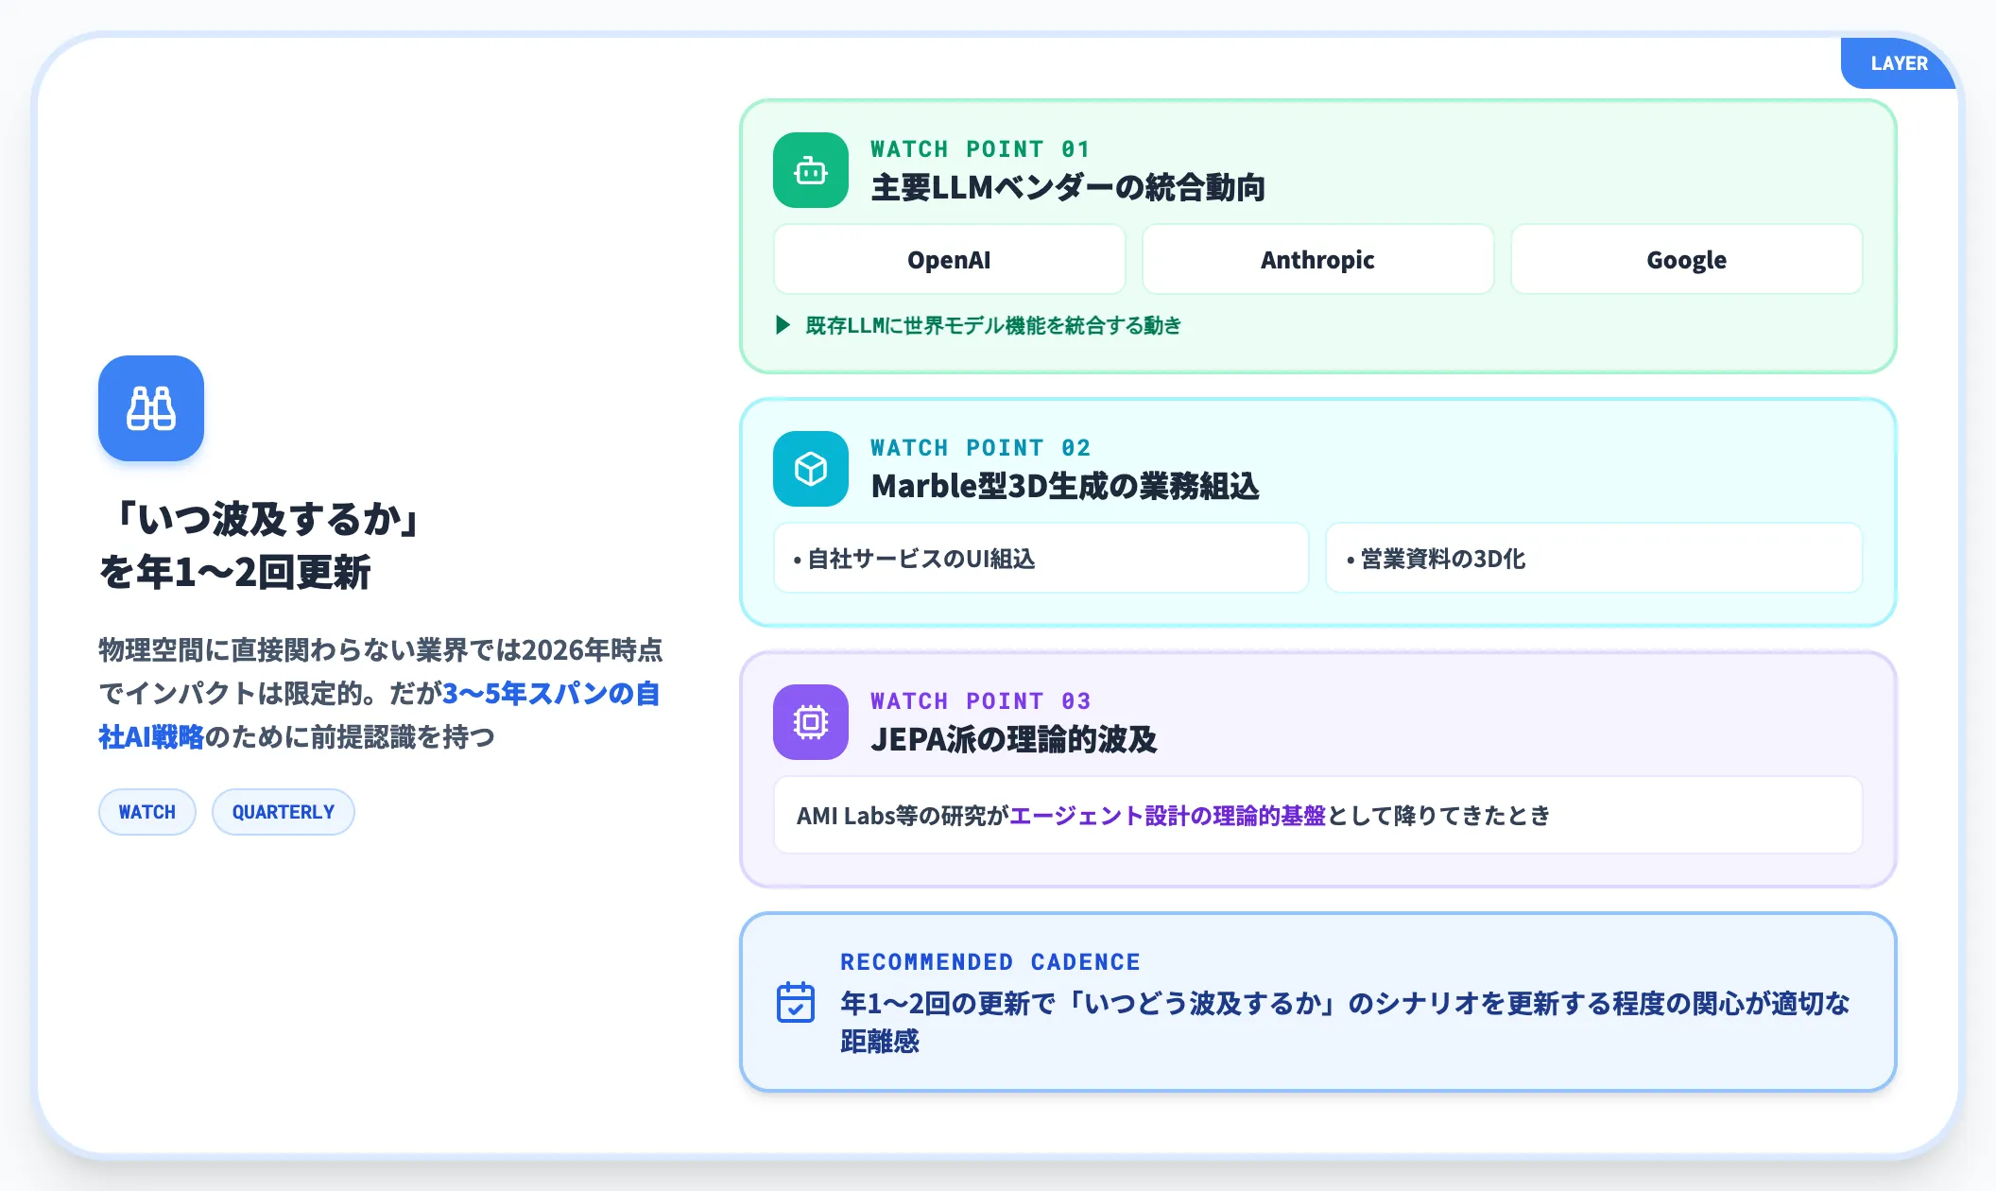1996x1191 pixels.
Task: Click the AMI Labs等の研究が description box
Action: 1317,815
